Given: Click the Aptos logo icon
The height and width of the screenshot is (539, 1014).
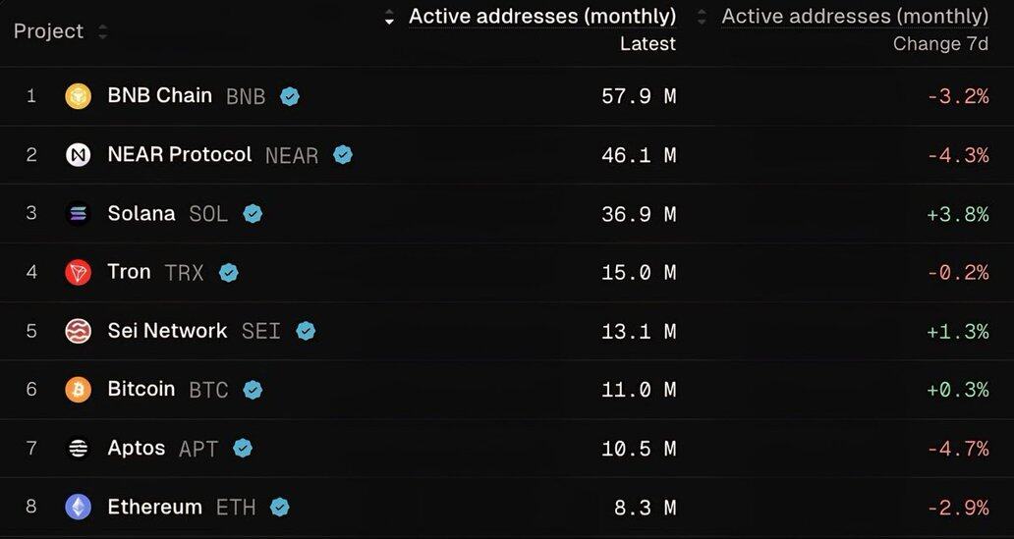Looking at the screenshot, I should 78,448.
